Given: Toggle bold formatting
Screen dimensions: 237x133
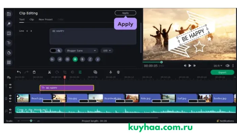Looking at the screenshot, I should pos(82,59).
